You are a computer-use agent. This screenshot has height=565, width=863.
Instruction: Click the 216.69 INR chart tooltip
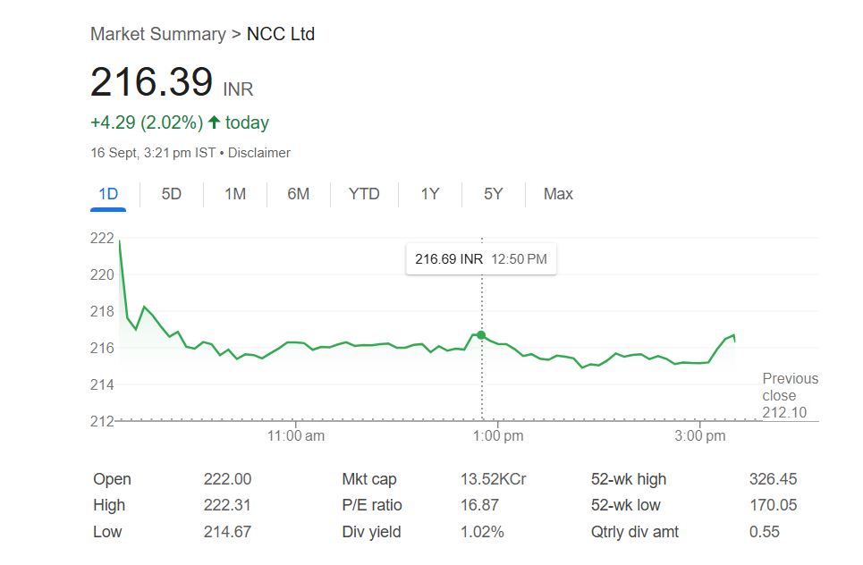click(480, 259)
